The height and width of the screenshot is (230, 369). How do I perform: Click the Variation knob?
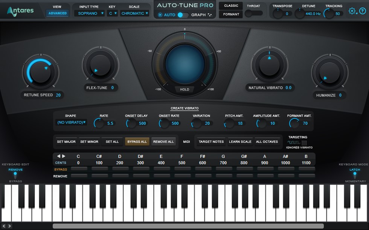tap(196, 123)
